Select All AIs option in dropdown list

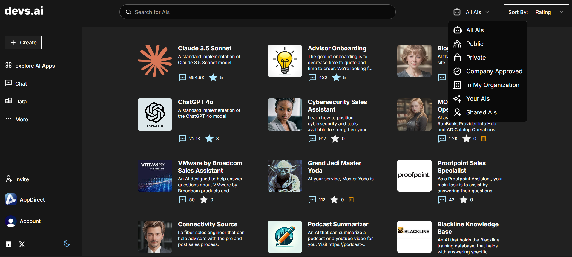[487, 30]
